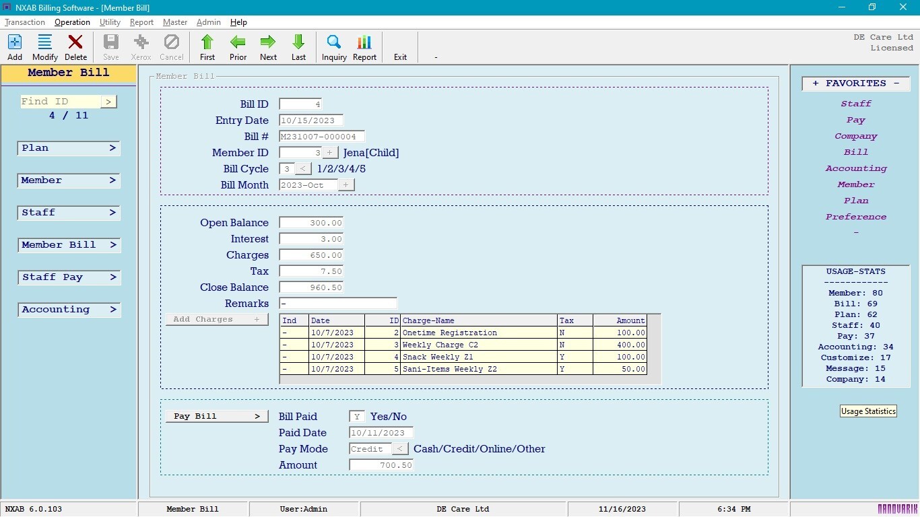Image resolution: width=920 pixels, height=517 pixels.
Task: Click the Open Balance field
Action: 311,223
